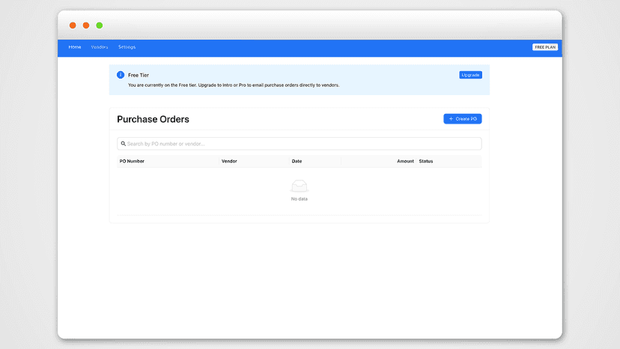
Task: Click the search magnifier icon
Action: (124, 144)
